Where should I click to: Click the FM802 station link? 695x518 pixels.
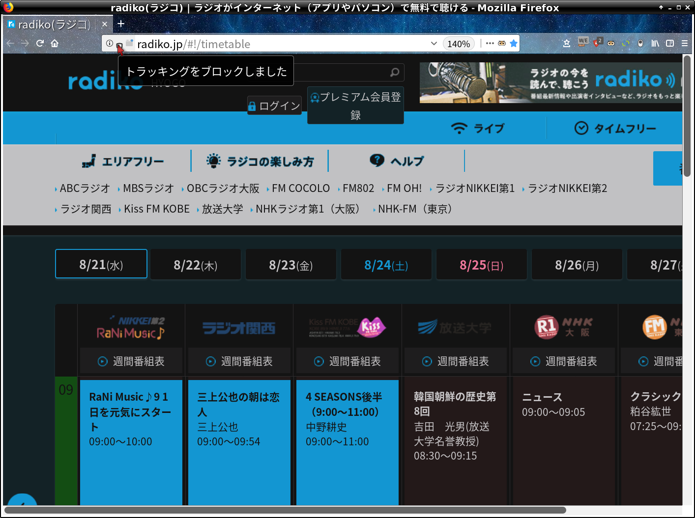pos(358,189)
